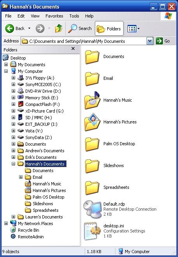Open the Hannah's Music folder icon
The height and width of the screenshot is (257, 178).
click(92, 100)
